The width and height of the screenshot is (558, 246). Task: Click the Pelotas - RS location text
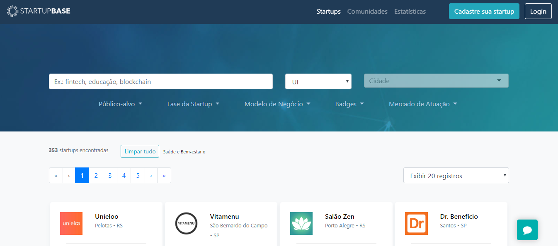pos(109,226)
